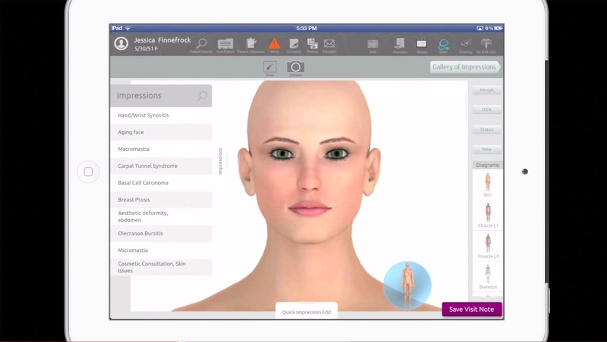
Task: Click the Status button
Action: click(x=487, y=129)
